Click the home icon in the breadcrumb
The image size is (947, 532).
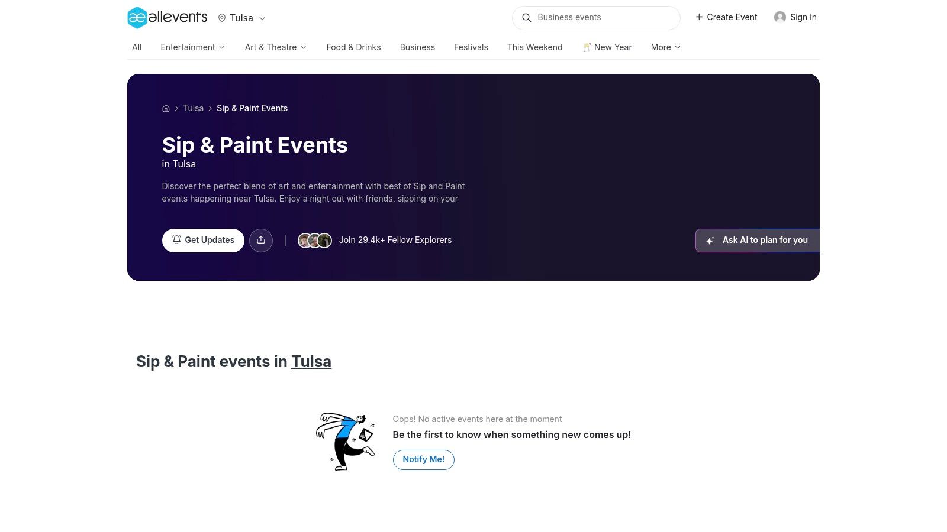click(166, 108)
